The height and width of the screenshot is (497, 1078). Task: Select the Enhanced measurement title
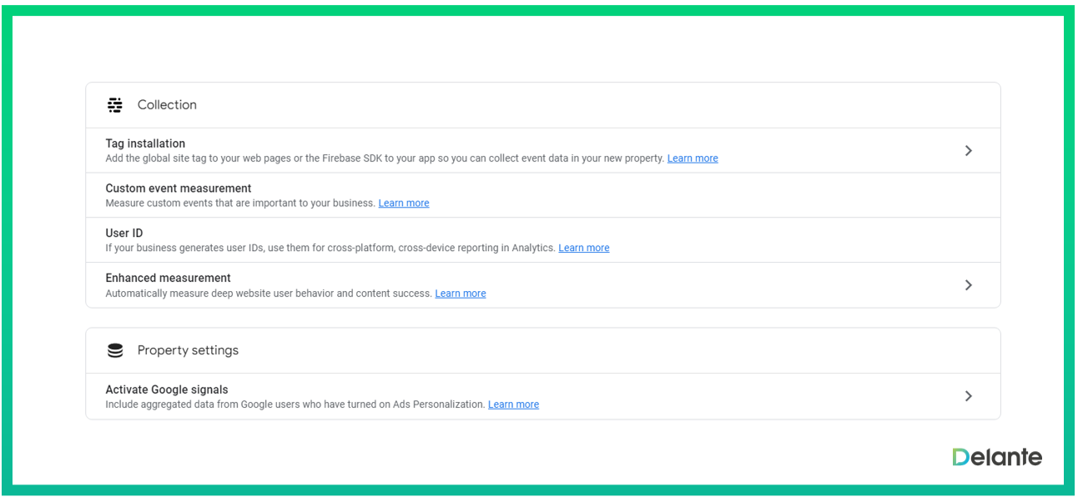[168, 278]
